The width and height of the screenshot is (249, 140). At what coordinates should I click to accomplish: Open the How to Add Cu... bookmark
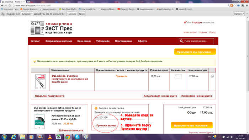[88, 9]
